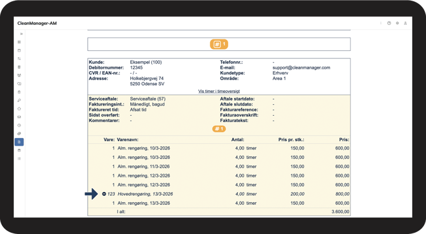Click the 800,00 price value
This screenshot has width=426, height=234.
pyautogui.click(x=342, y=194)
